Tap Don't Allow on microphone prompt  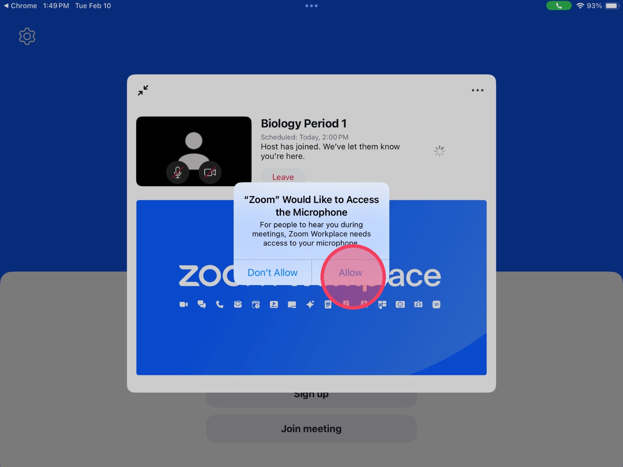tap(272, 273)
